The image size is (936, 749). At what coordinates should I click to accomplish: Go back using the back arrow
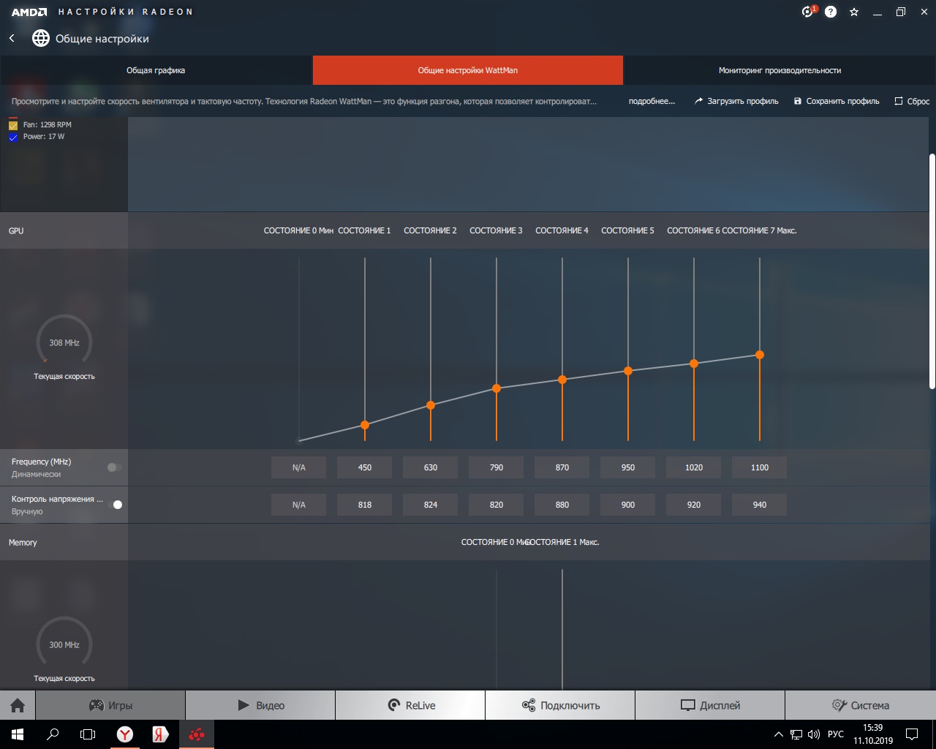click(x=12, y=38)
